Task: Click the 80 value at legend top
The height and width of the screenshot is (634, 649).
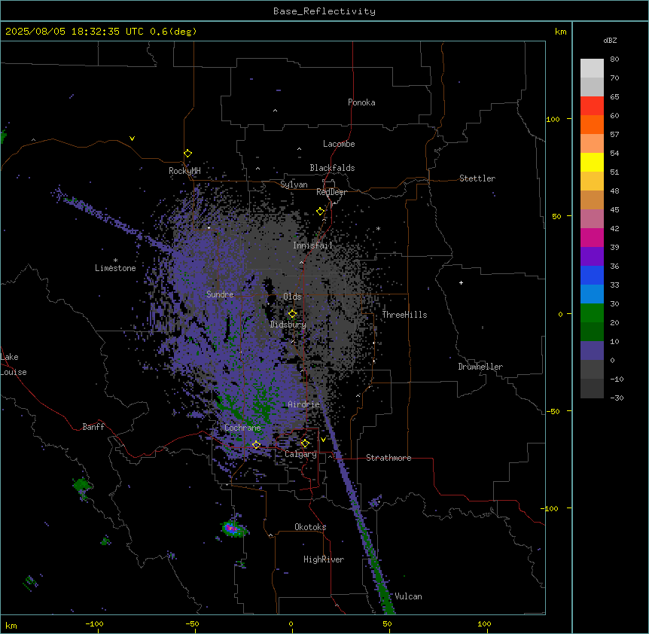Action: tap(614, 59)
